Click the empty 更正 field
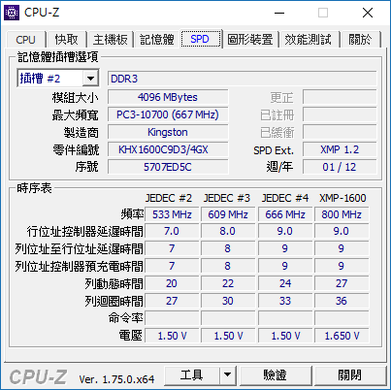This screenshot has height=390, width=391. tap(340, 97)
